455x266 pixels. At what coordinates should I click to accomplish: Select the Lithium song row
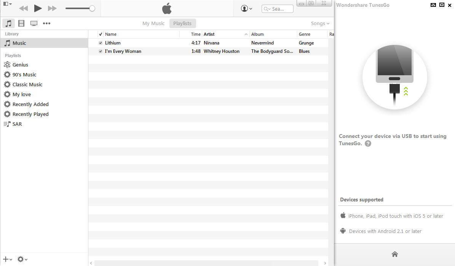(208, 43)
